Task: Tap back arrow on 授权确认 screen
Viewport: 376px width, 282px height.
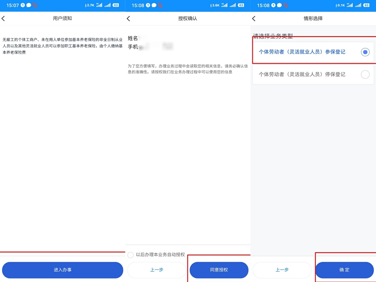Action: click(x=128, y=18)
